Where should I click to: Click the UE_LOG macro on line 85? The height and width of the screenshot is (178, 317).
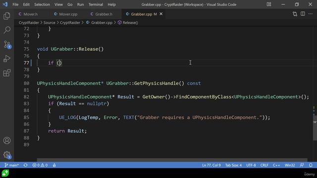[67, 118]
